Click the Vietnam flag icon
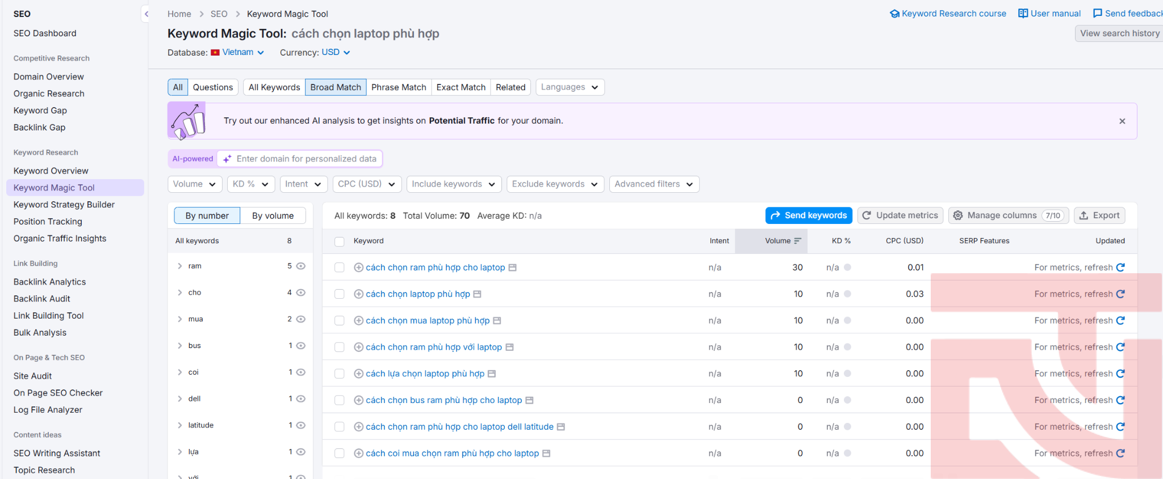Screen dimensions: 1163x479 tap(215, 53)
